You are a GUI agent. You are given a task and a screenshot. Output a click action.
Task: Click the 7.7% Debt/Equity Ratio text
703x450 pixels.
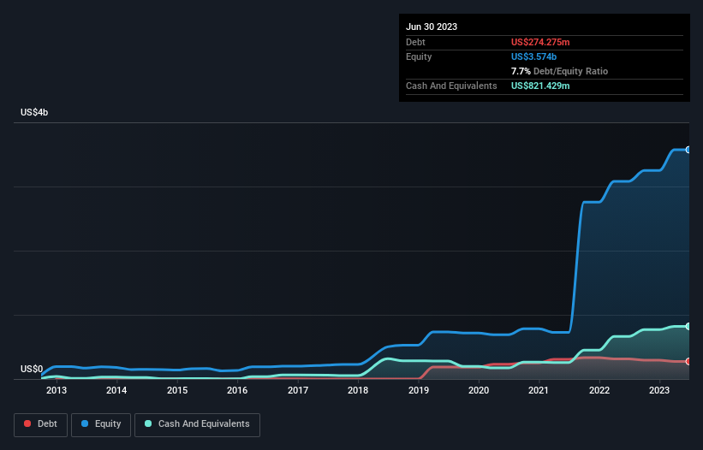pos(559,71)
